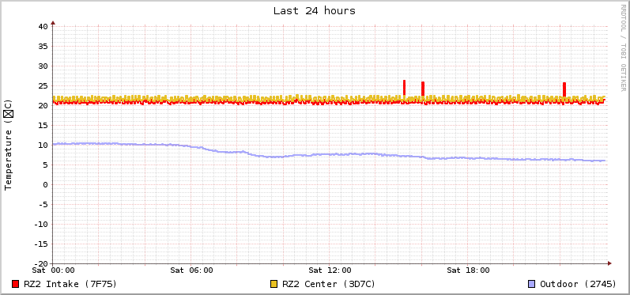
Task: Select the RZ2 Intake (7F75) legend label
Action: (x=70, y=284)
